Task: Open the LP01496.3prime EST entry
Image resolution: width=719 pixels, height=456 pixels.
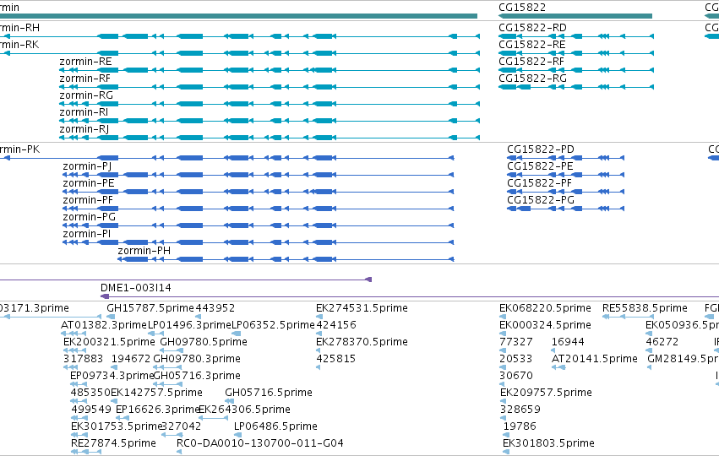Action: click(189, 325)
